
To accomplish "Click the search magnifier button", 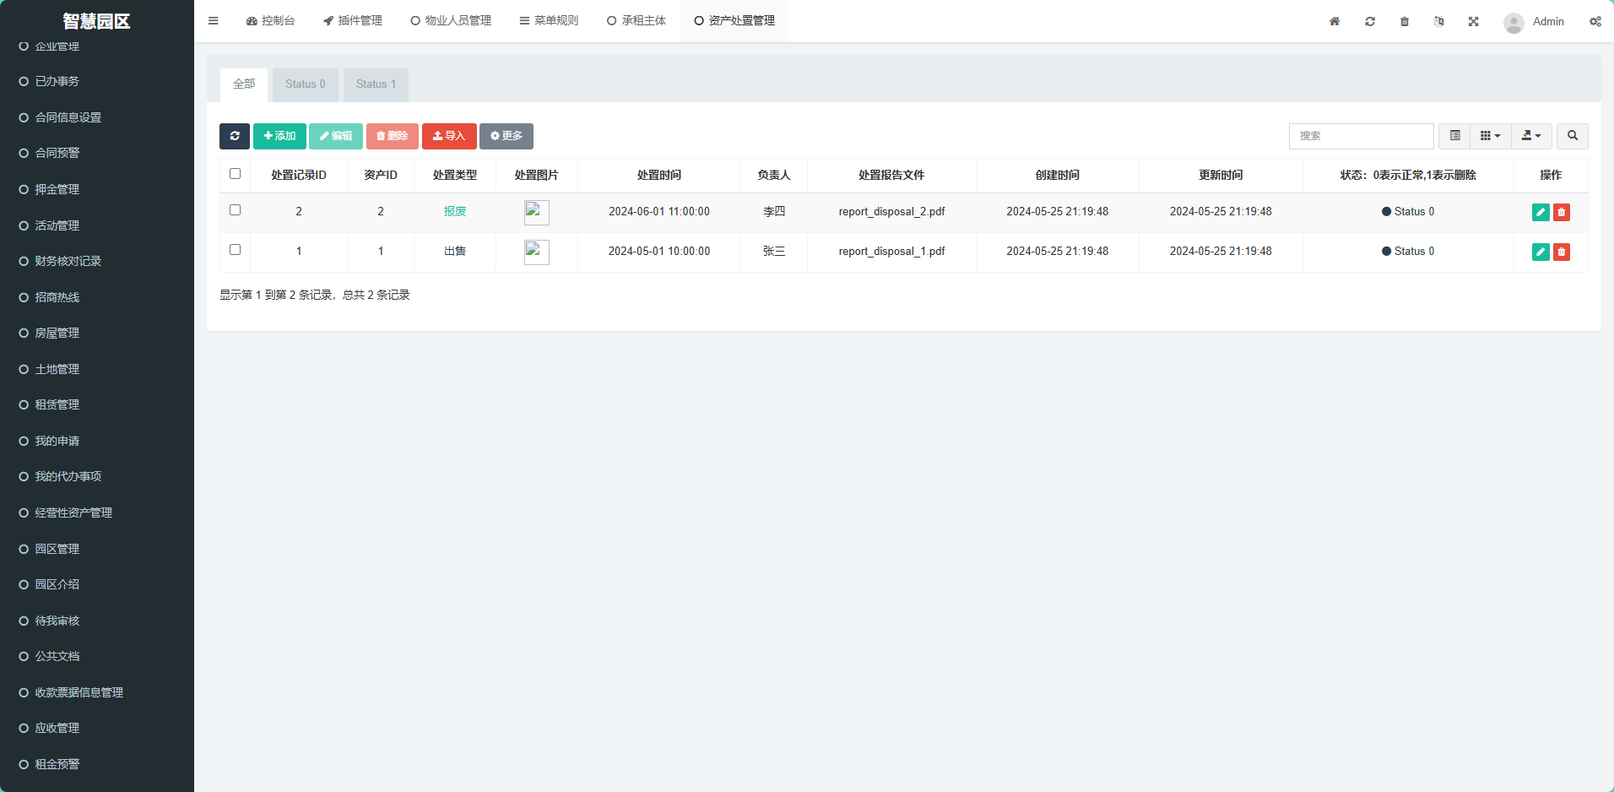I will click(x=1572, y=136).
